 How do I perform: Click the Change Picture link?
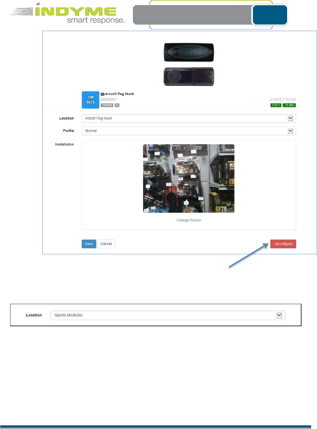[x=189, y=220]
